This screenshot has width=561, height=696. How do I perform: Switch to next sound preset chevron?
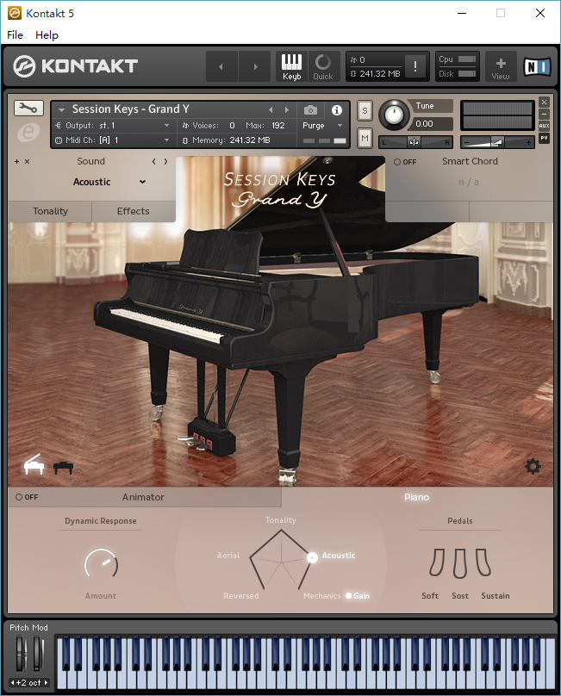tap(165, 162)
